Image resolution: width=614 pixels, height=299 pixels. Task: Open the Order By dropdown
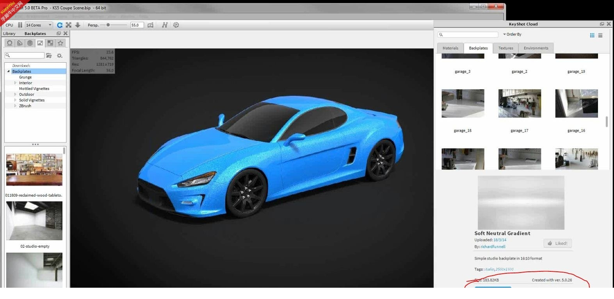coord(512,34)
